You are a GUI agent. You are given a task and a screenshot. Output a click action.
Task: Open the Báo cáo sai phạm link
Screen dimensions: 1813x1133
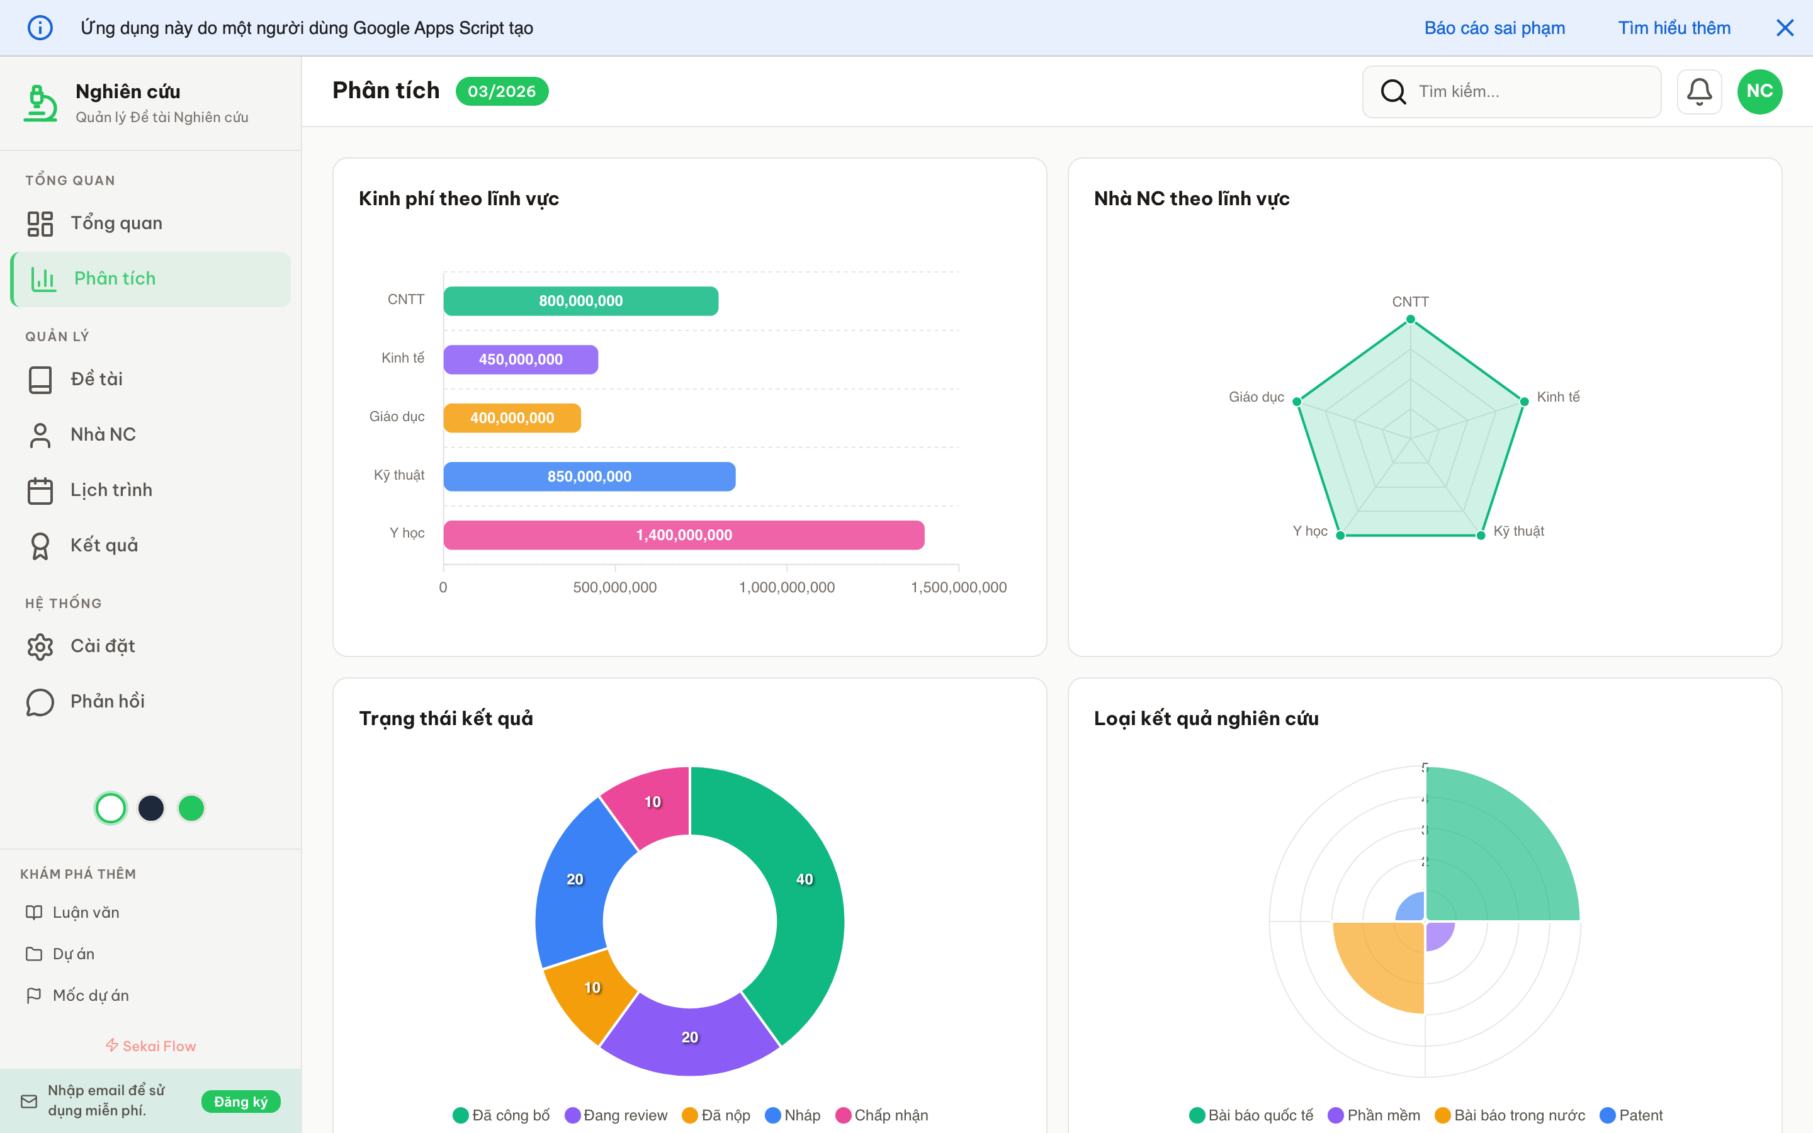tap(1494, 28)
